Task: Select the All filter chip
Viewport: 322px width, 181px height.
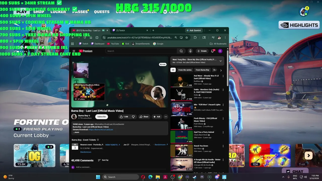Action: point(173,70)
